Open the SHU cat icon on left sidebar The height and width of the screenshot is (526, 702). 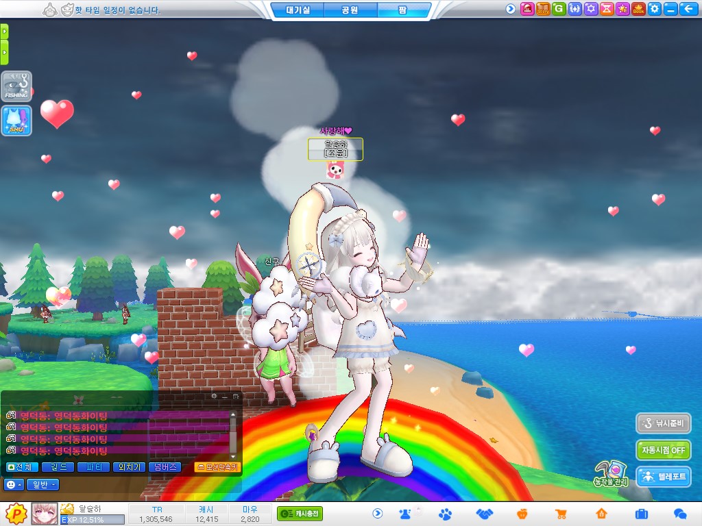pyautogui.click(x=16, y=121)
